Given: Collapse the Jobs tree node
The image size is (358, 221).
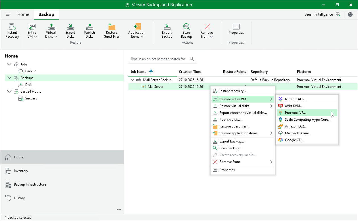Looking at the screenshot, I should [10, 64].
